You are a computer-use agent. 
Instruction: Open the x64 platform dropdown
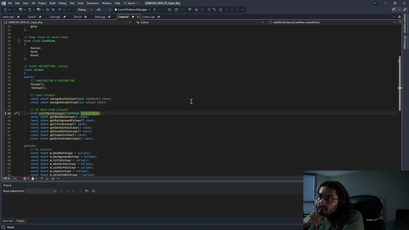coord(103,10)
